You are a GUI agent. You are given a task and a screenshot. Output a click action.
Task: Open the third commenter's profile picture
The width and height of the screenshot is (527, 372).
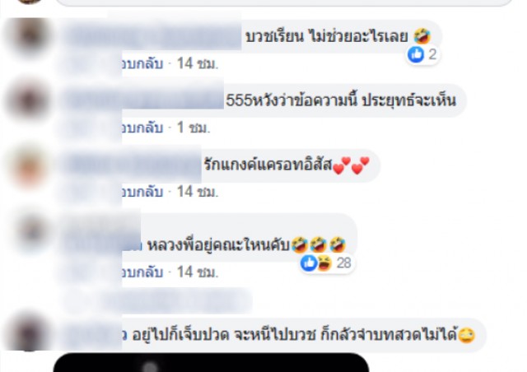[30, 166]
